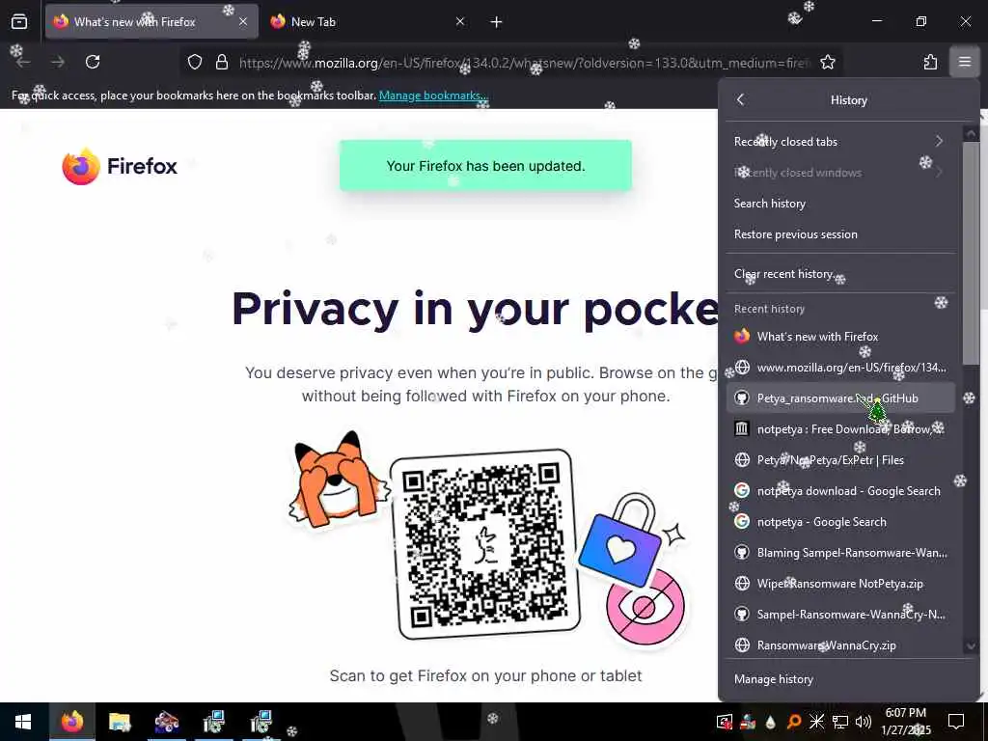Open Petya/NotPetya/ExPetr Files history entry
The image size is (988, 741).
[x=840, y=460]
